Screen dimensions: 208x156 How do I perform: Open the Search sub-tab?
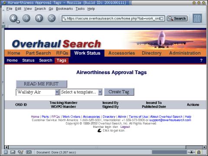45,60
